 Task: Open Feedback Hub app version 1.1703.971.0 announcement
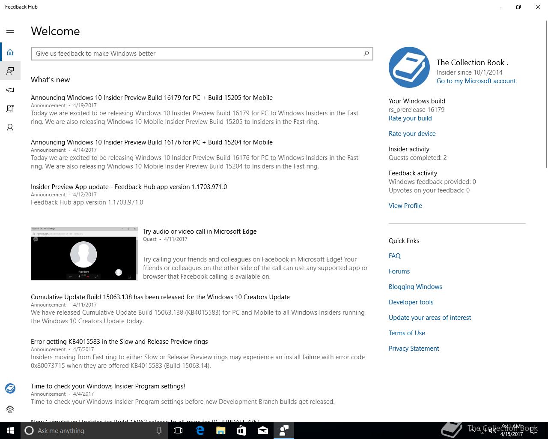(129, 187)
